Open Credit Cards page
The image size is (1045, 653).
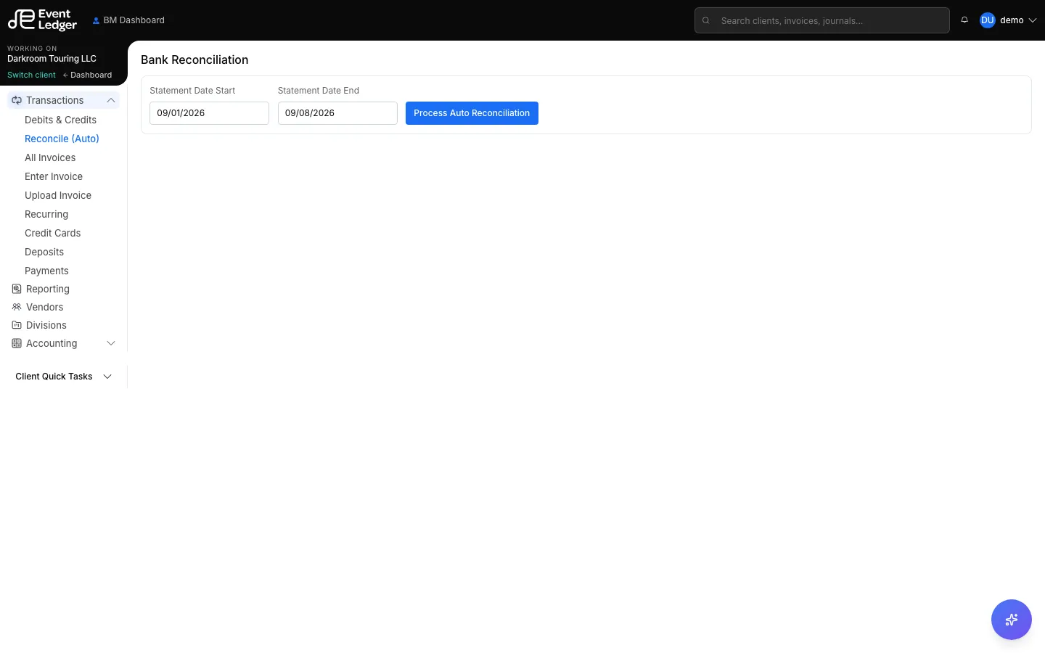click(x=52, y=233)
